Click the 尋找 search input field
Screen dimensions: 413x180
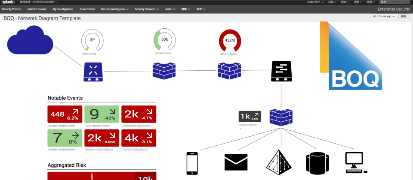395,2
